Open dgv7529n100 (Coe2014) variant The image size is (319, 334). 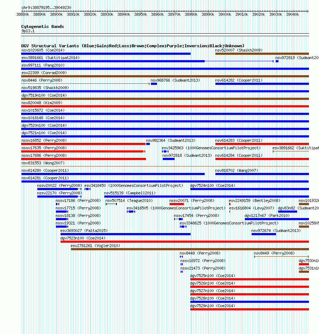coord(249,309)
